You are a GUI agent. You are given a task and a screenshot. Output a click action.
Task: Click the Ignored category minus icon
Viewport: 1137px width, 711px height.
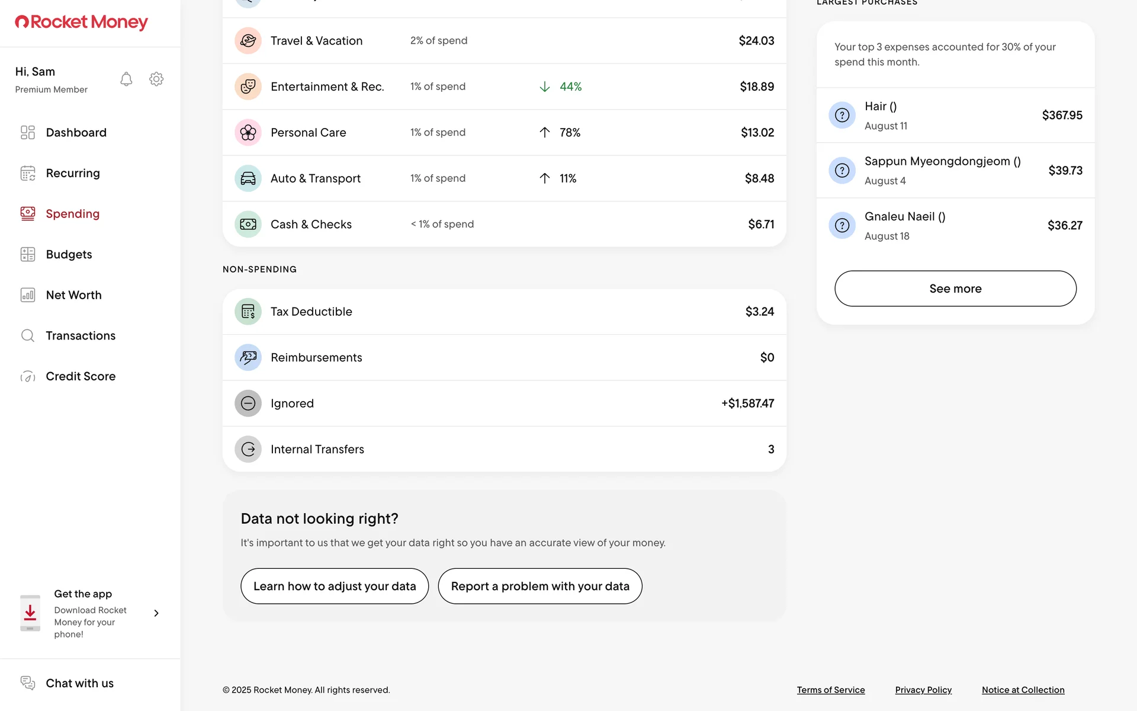pos(248,403)
